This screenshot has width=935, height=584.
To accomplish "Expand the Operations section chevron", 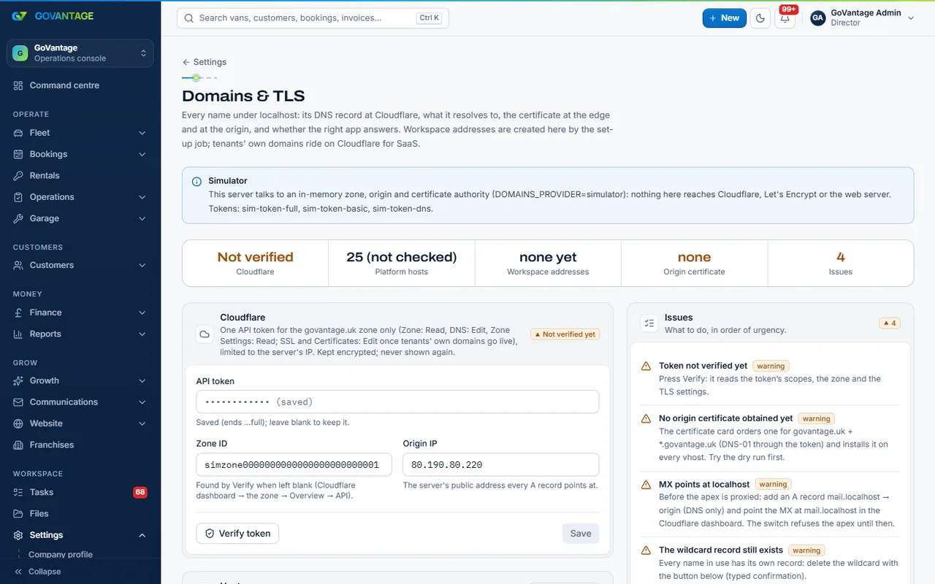I will pos(142,197).
